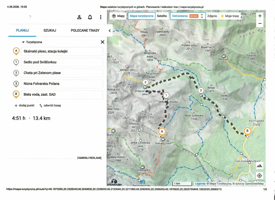This screenshot has width=275, height=200.
Task: Center map on my location target icon
Action: [x=259, y=176]
